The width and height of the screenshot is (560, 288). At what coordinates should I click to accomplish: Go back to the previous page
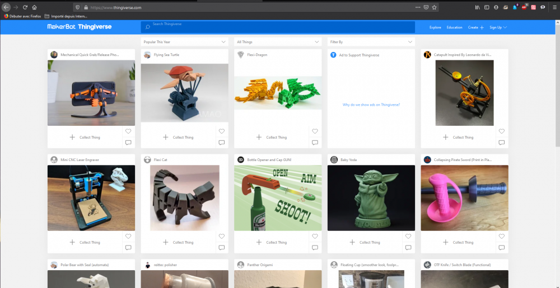[6, 7]
